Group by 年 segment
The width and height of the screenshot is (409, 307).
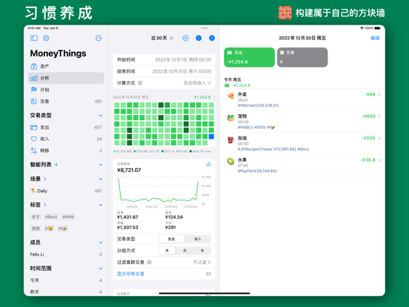(x=202, y=251)
